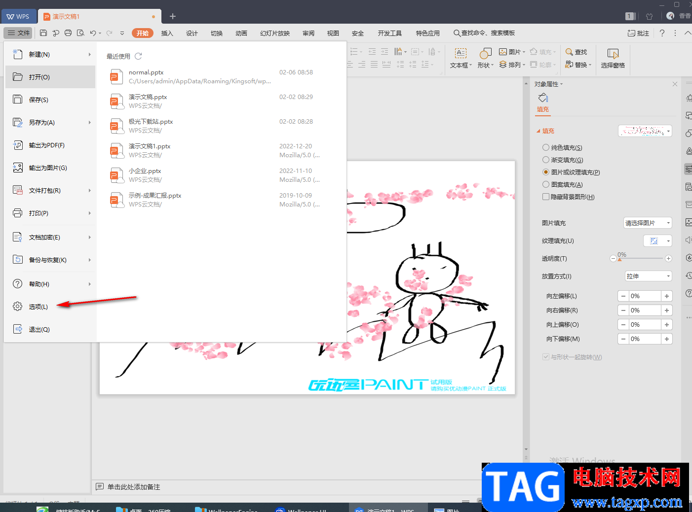Select 渐变填充(G) radio button
This screenshot has width=692, height=512.
545,160
